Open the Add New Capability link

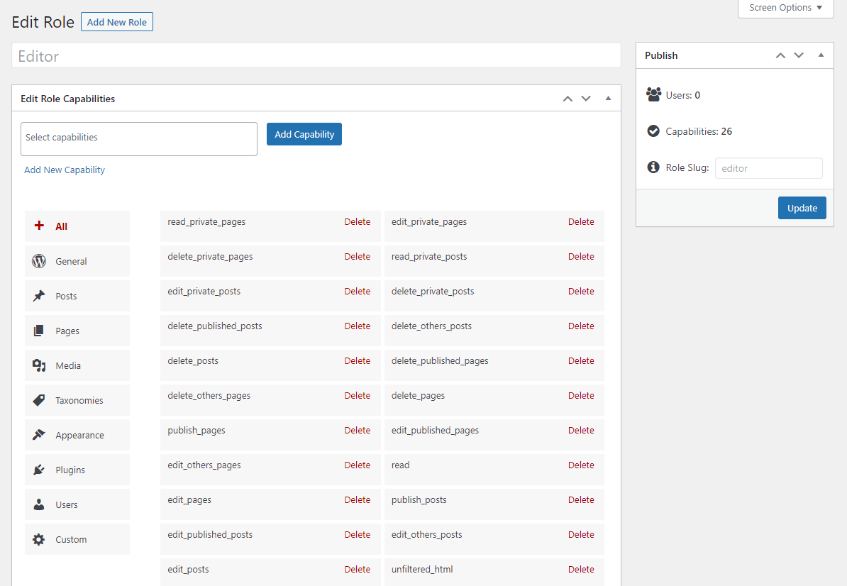coord(65,170)
